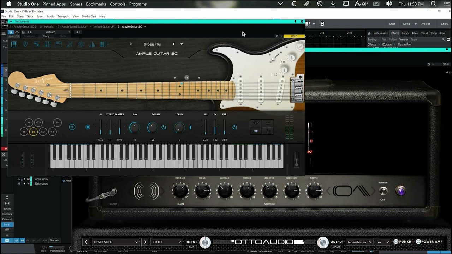Click the Copy button in plugin header
Screen dimensions: 452x254
pos(46,36)
